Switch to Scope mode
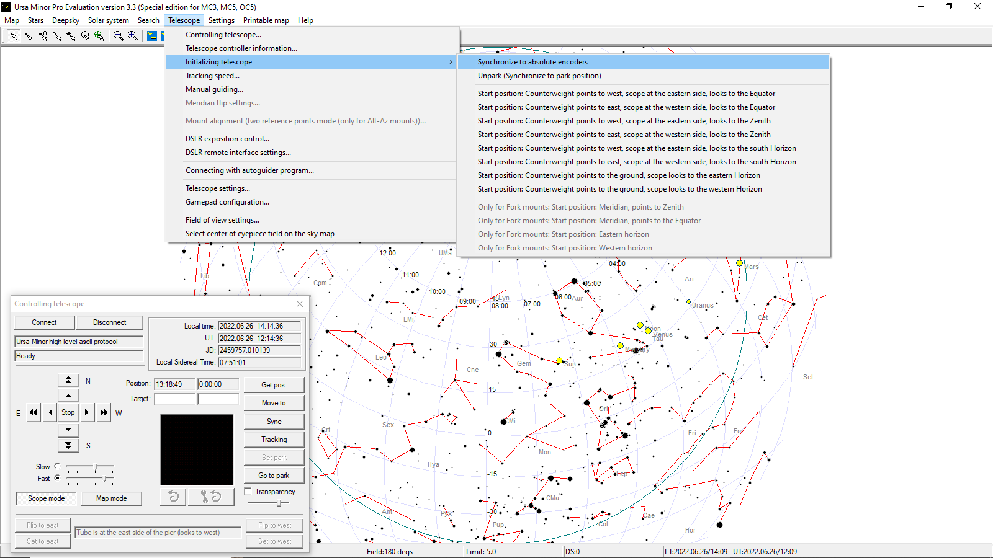Screen dimensions: 993x558 click(x=46, y=498)
